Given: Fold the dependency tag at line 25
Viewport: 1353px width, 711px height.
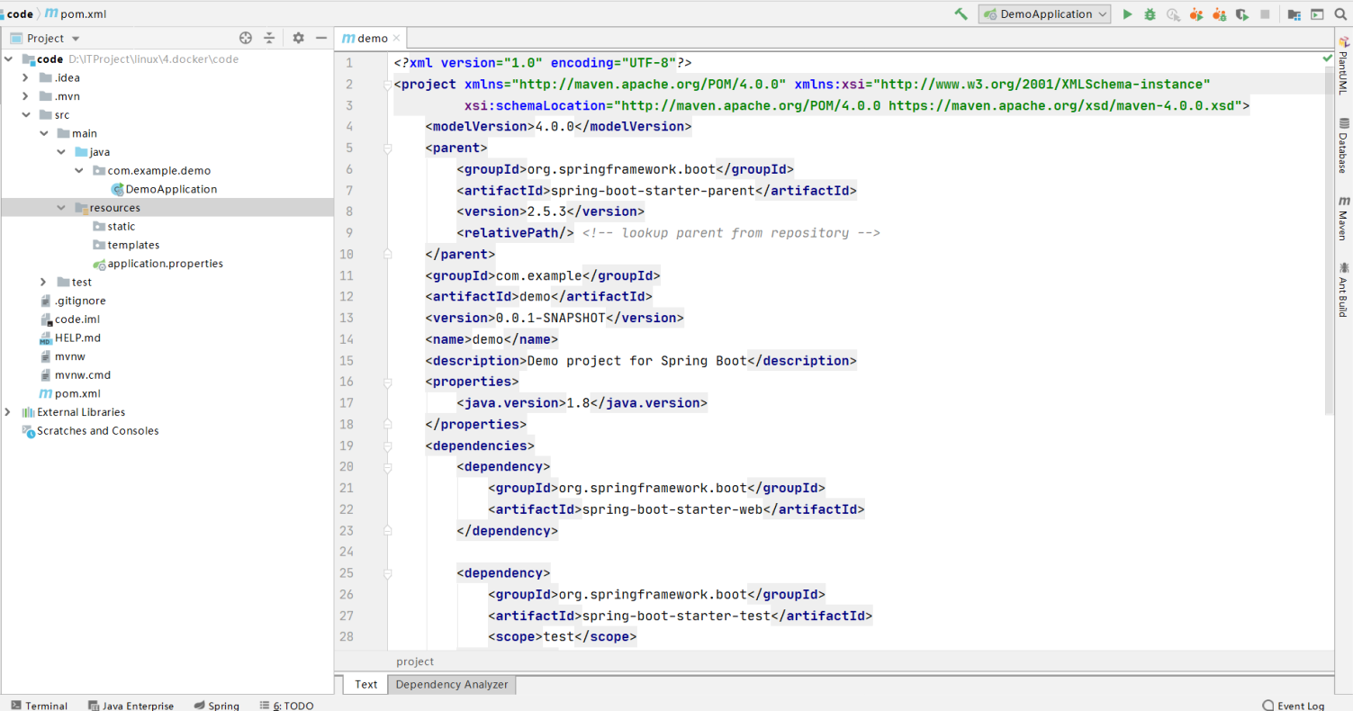Looking at the screenshot, I should 388,573.
